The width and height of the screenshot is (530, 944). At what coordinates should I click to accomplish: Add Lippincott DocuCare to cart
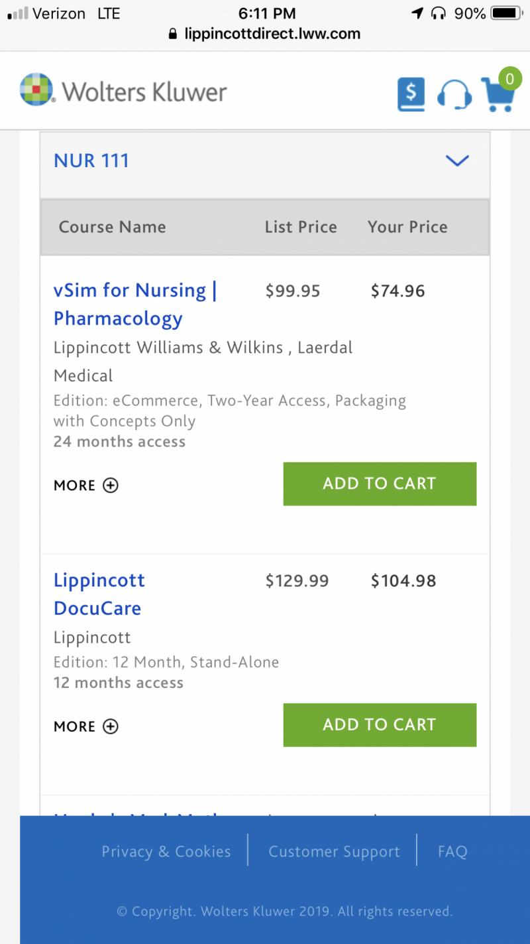tap(380, 725)
